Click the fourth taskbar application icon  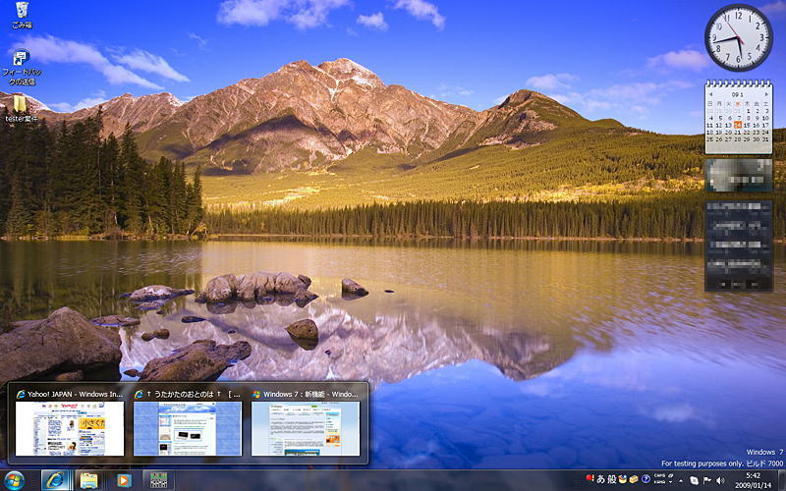[155, 479]
